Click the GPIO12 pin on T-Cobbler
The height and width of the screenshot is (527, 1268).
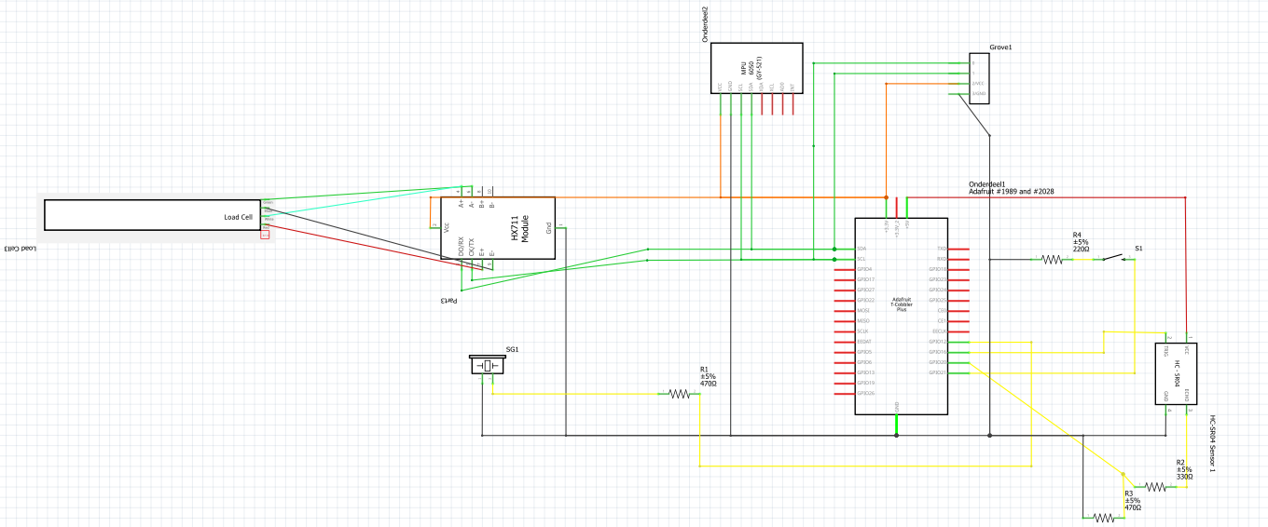(x=958, y=342)
